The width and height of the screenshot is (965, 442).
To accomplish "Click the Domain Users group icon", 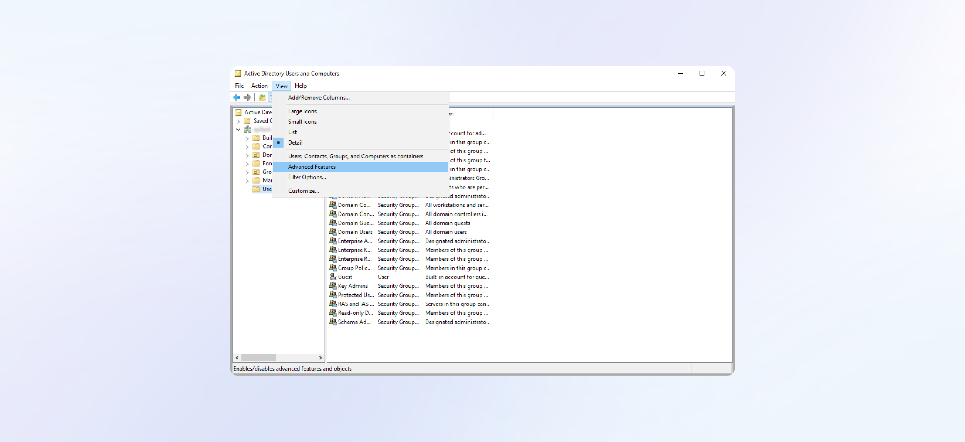I will coord(333,232).
